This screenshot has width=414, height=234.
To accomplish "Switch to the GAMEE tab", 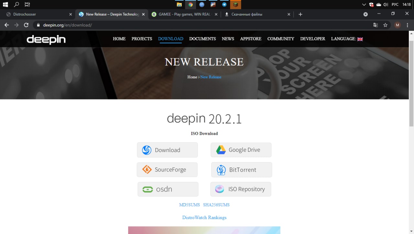I will 184,14.
